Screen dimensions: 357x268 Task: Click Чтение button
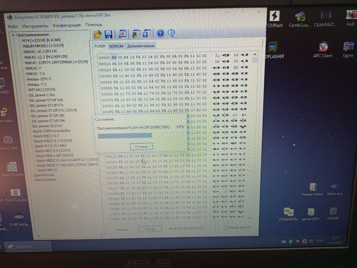point(122,229)
